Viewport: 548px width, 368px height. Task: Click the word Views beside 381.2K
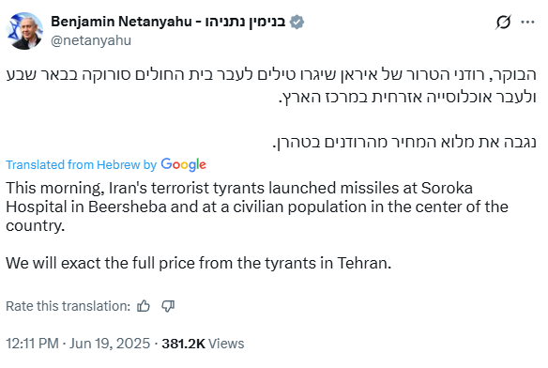tap(226, 344)
